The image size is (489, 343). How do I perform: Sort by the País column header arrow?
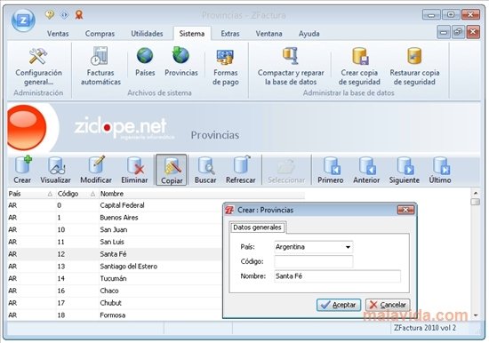[50, 194]
